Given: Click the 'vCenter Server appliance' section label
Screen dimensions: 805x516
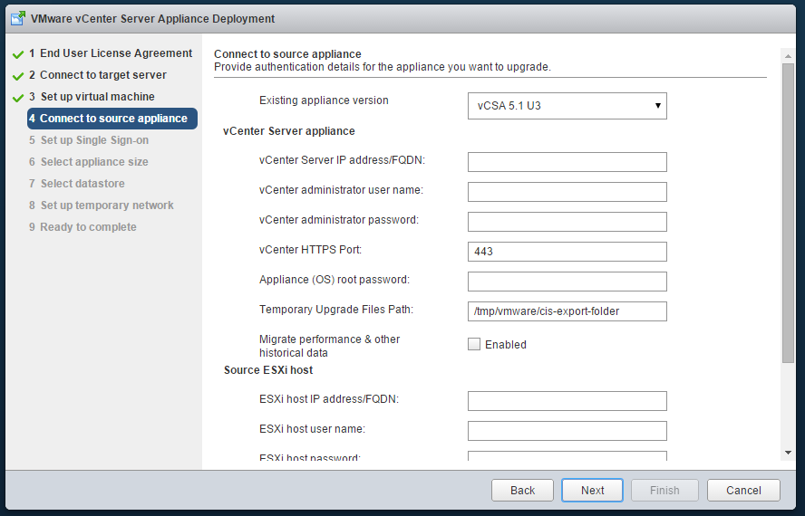Looking at the screenshot, I should 288,130.
